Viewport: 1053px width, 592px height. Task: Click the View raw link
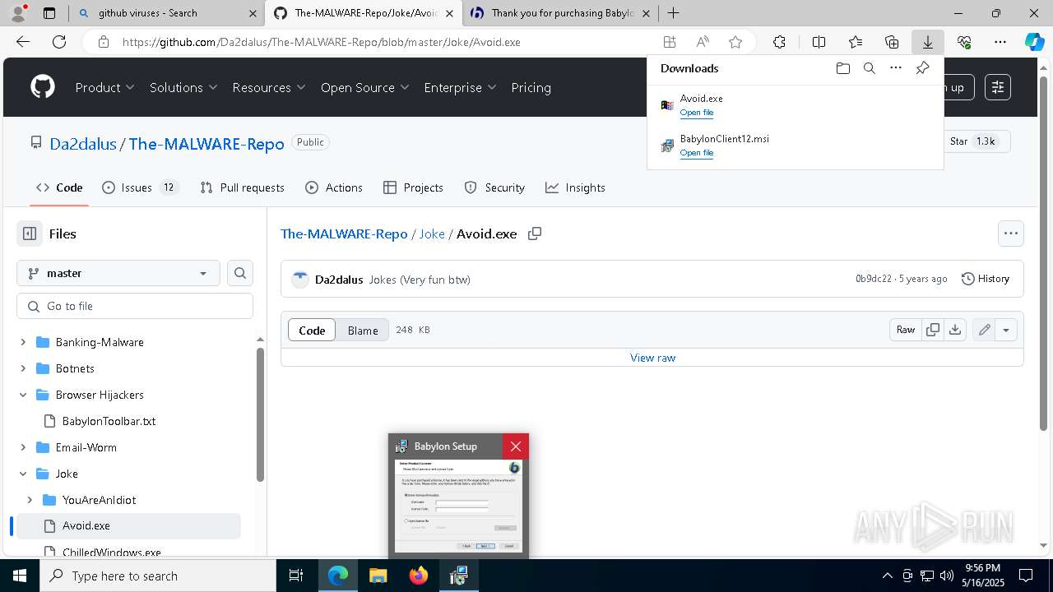pyautogui.click(x=652, y=358)
